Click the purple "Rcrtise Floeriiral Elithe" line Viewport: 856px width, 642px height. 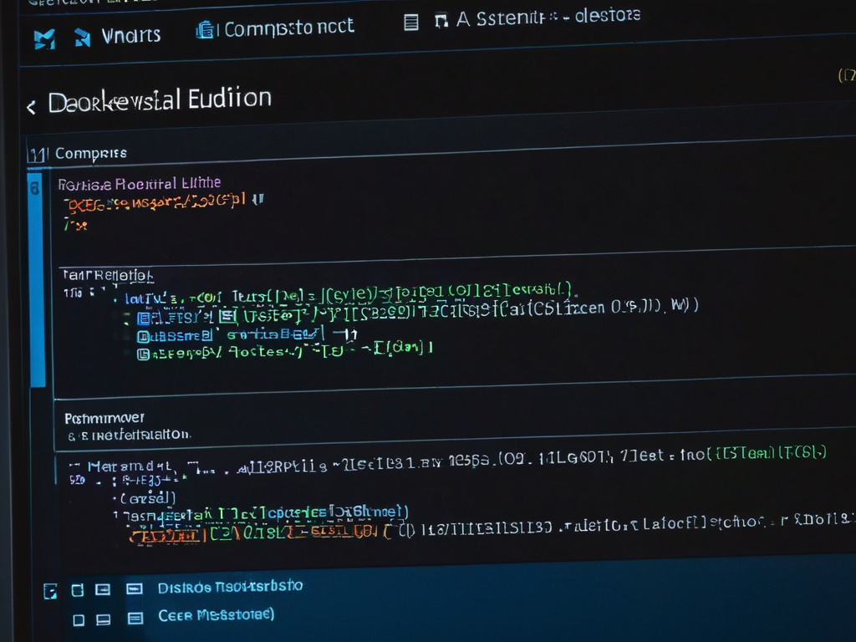pos(140,183)
